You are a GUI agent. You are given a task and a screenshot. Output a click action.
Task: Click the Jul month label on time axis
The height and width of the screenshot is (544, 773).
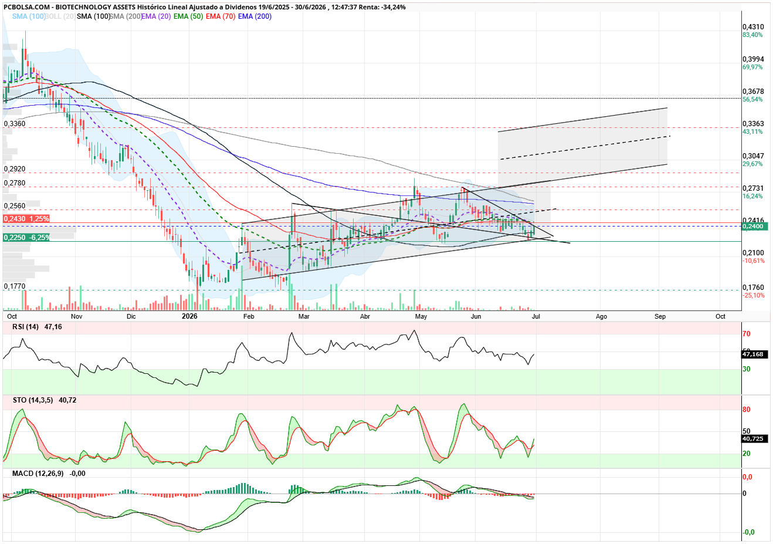(535, 316)
